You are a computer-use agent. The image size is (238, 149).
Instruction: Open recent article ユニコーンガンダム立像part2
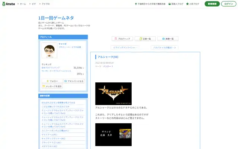point(55,131)
